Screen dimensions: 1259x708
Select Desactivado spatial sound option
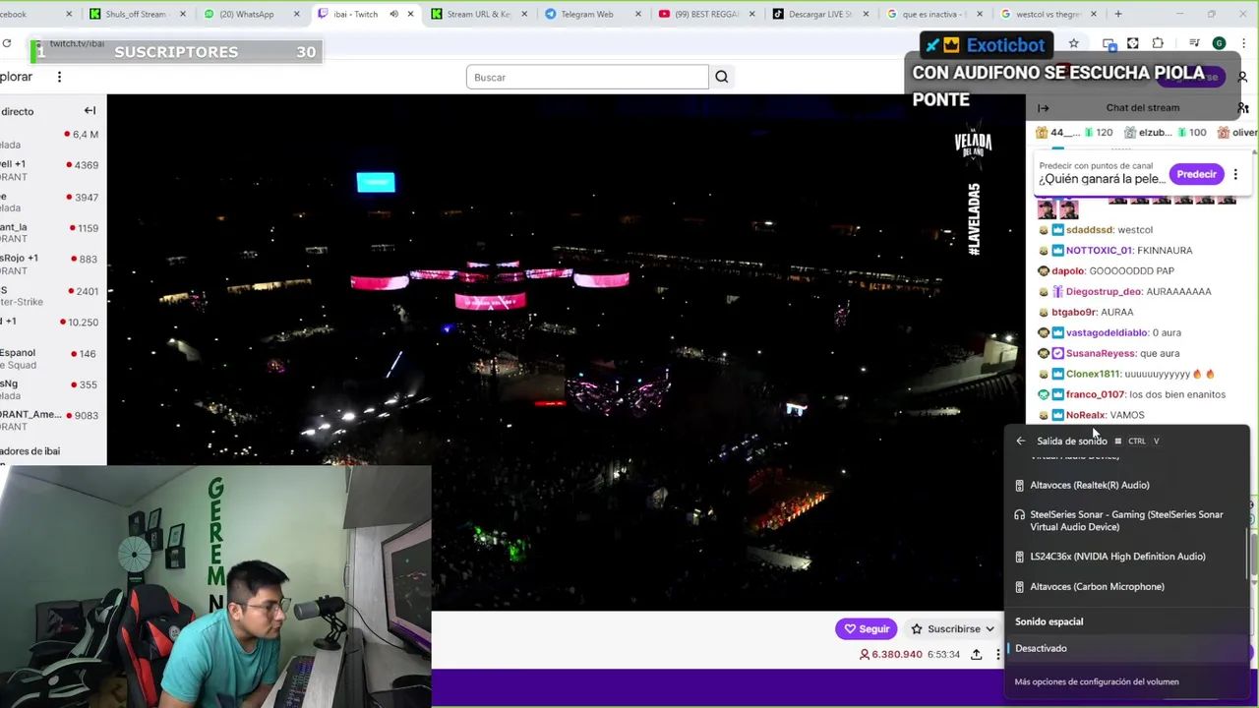[1126, 648]
